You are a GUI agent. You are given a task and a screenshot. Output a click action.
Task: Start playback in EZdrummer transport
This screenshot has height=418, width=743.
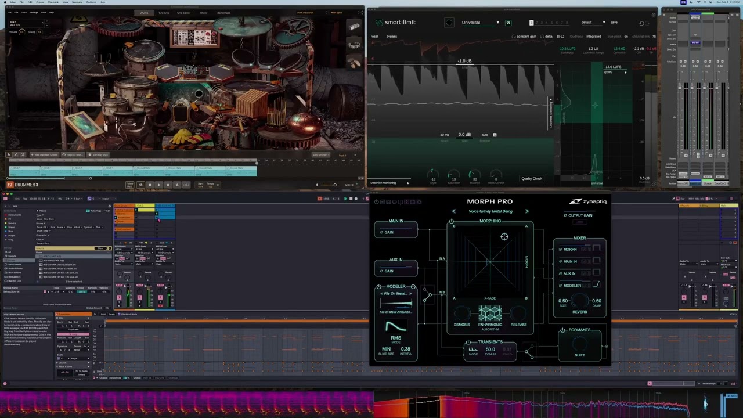(159, 185)
